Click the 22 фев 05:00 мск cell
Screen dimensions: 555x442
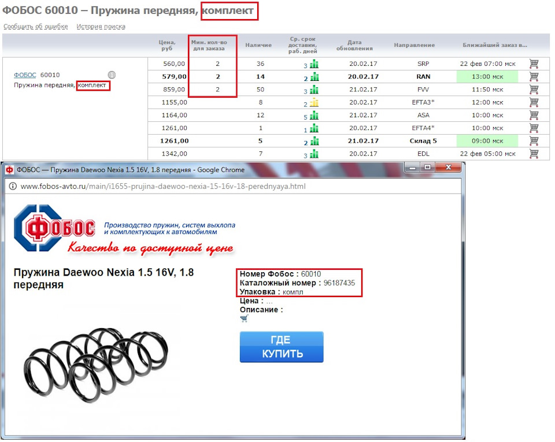point(488,154)
